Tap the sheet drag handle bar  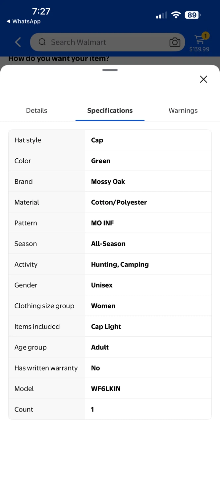click(110, 70)
